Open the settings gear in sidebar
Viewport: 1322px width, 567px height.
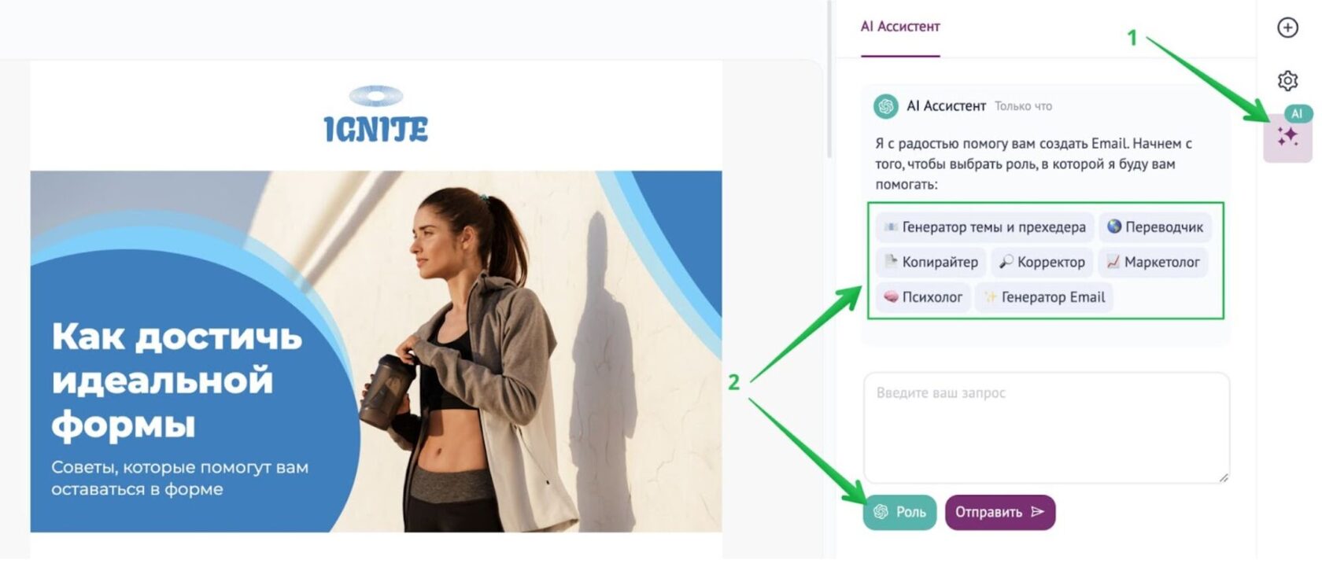coord(1287,80)
